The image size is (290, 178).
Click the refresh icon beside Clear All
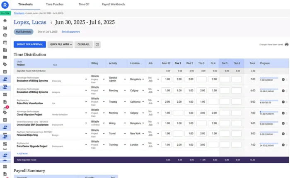pyautogui.click(x=97, y=45)
